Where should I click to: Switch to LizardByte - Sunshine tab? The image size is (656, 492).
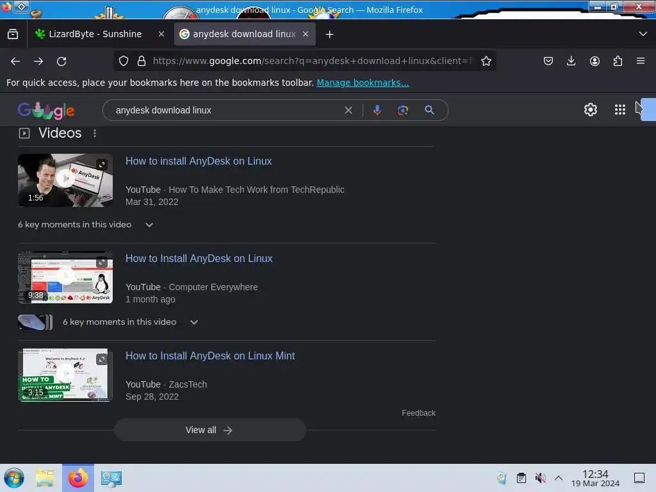tap(95, 35)
